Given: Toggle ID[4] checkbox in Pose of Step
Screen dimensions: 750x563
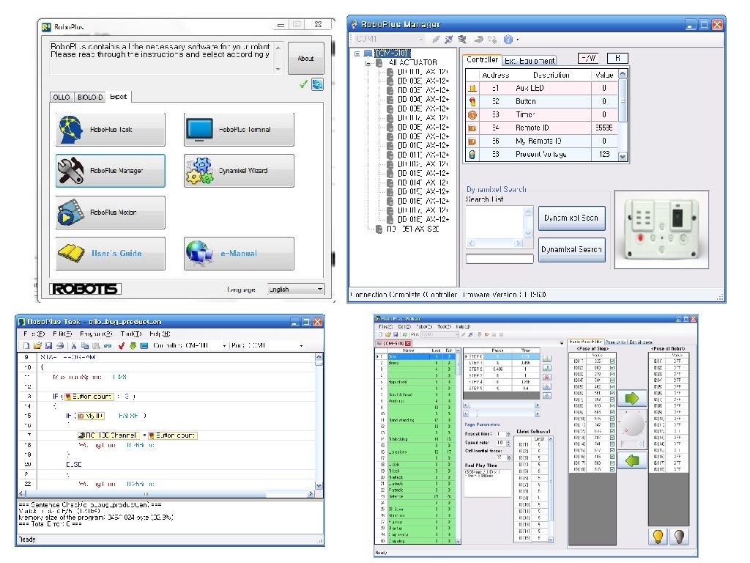Looking at the screenshot, I should (612, 380).
